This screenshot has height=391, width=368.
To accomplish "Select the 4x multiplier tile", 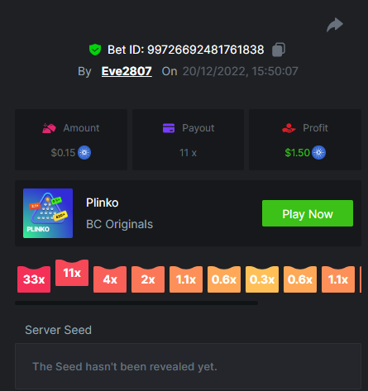I will [110, 279].
